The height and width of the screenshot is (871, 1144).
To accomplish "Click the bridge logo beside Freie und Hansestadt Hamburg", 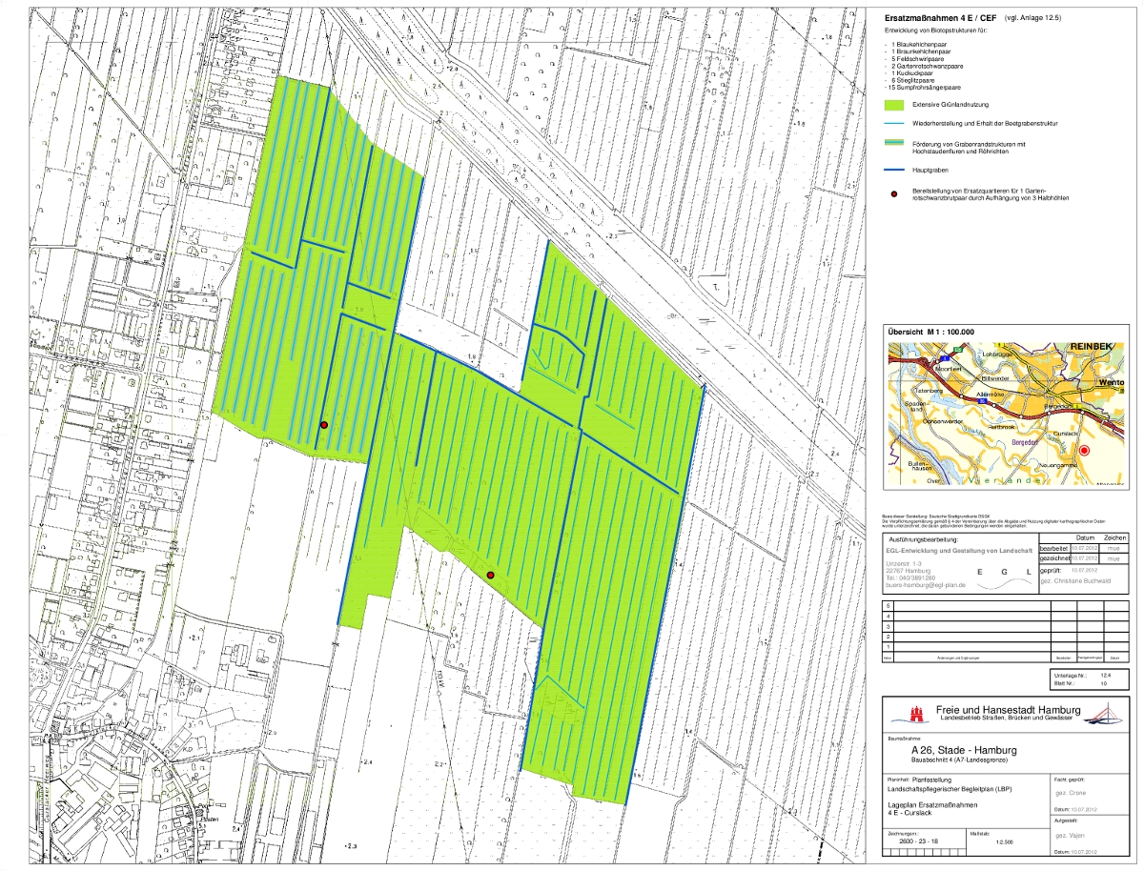I will pos(1104,714).
